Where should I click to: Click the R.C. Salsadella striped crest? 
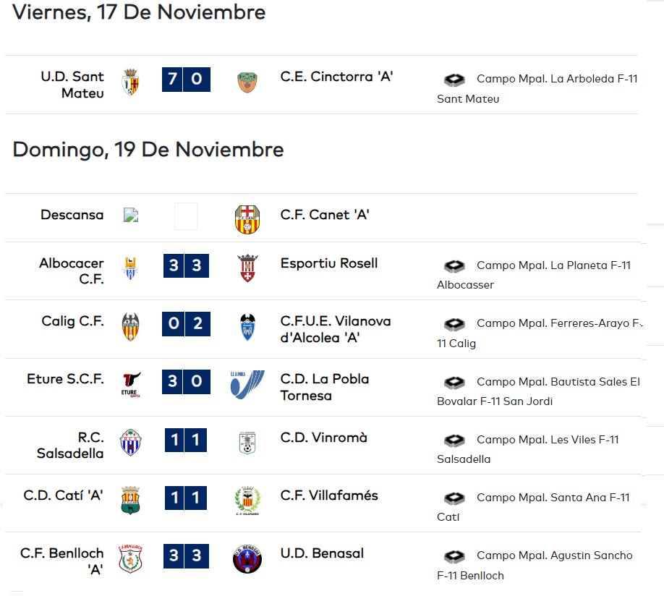(x=130, y=442)
